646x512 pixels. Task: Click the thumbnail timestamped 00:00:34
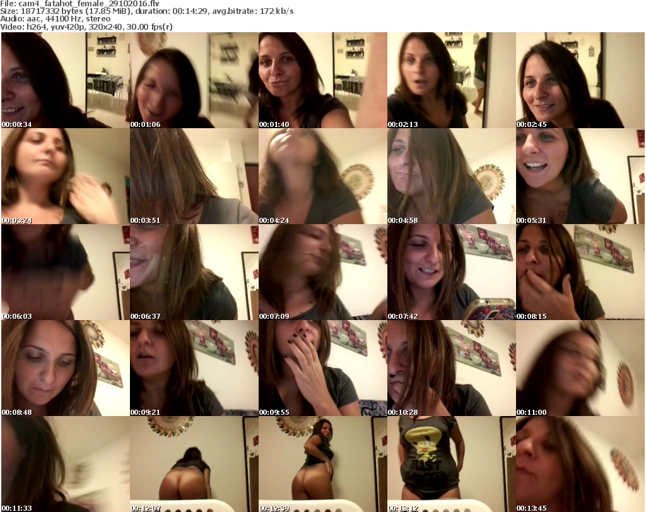[x=65, y=80]
